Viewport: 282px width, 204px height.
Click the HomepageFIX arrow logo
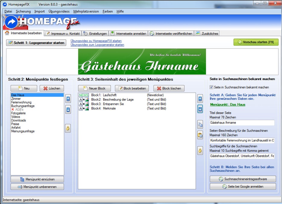pos(11,22)
